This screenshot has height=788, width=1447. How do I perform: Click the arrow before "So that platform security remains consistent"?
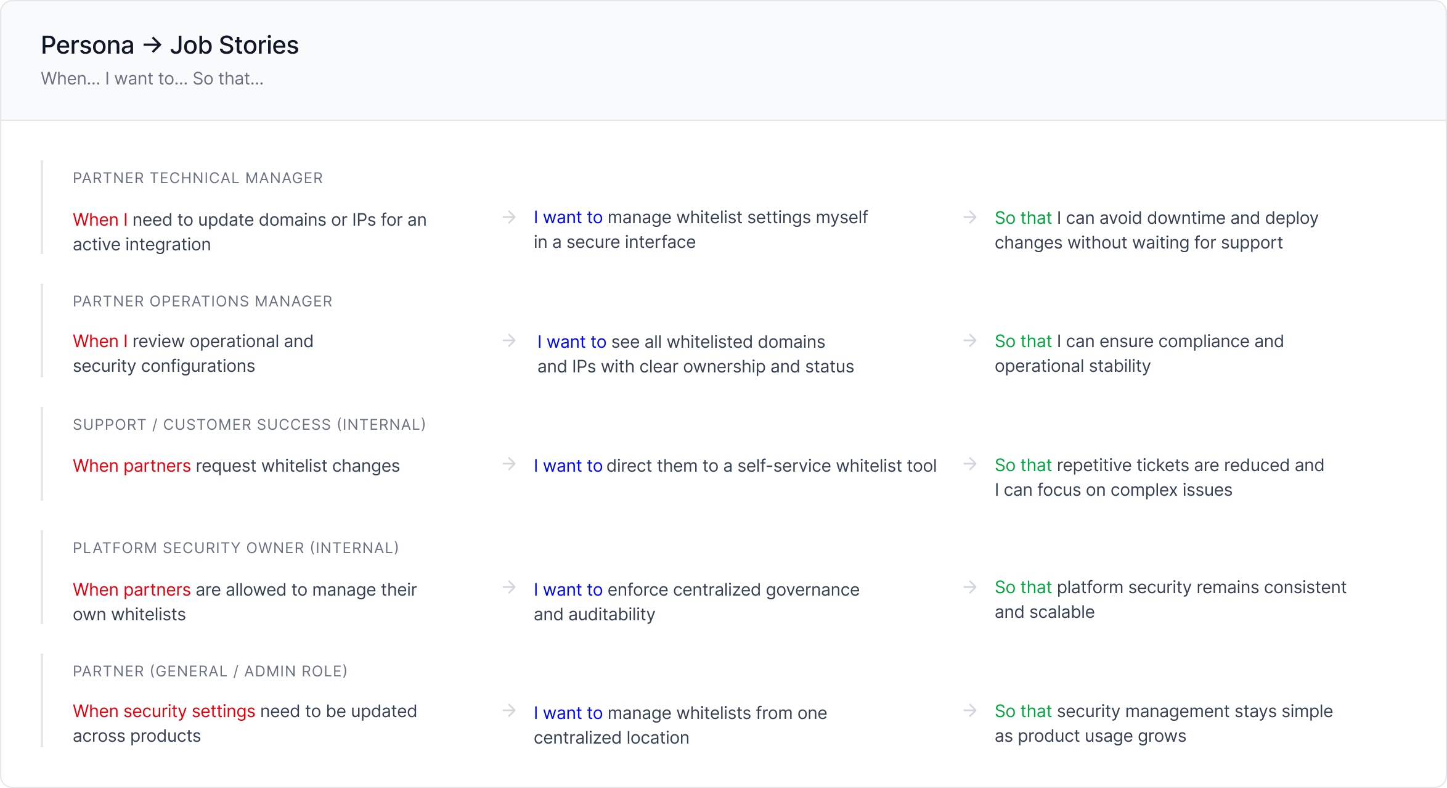(970, 587)
